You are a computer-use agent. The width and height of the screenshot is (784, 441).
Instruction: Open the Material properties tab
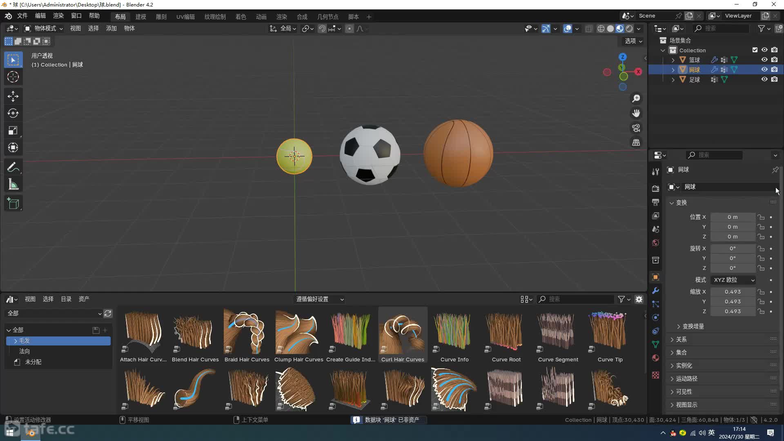[655, 358]
